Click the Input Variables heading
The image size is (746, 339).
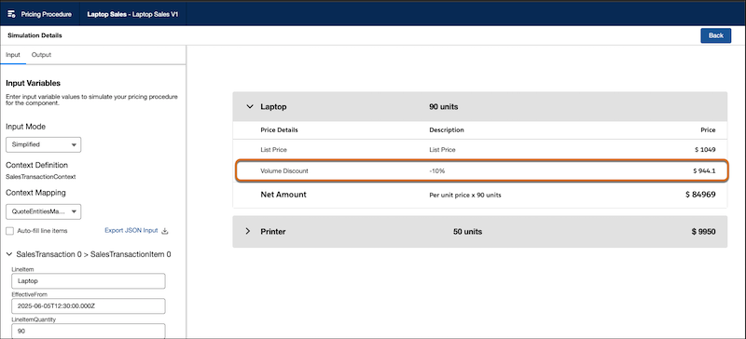point(33,83)
